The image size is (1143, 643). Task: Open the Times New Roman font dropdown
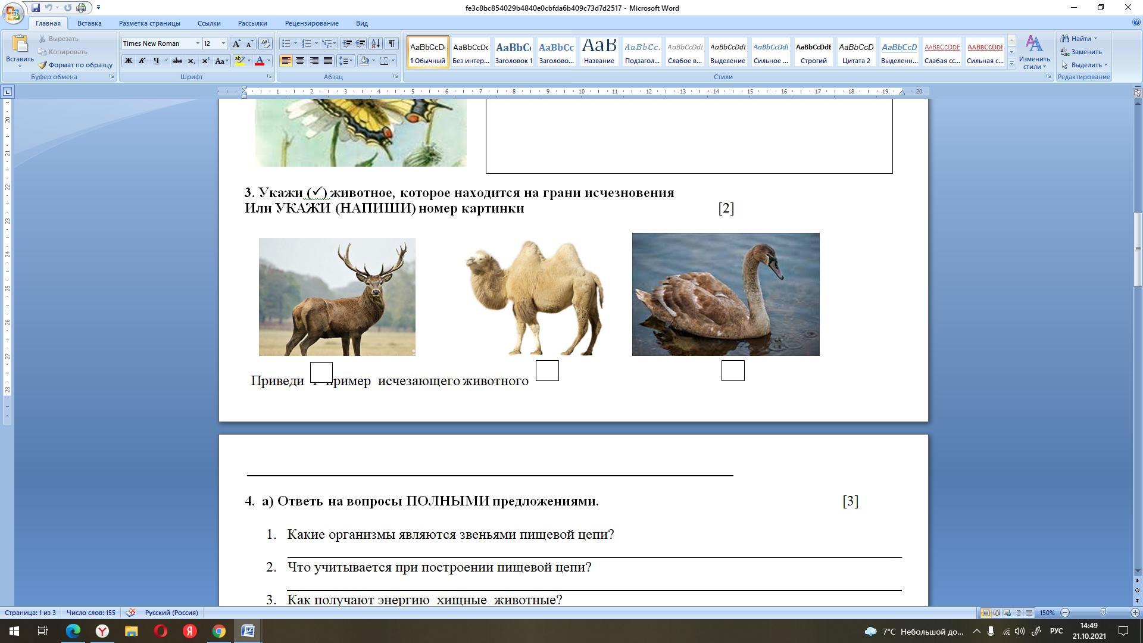pos(198,43)
